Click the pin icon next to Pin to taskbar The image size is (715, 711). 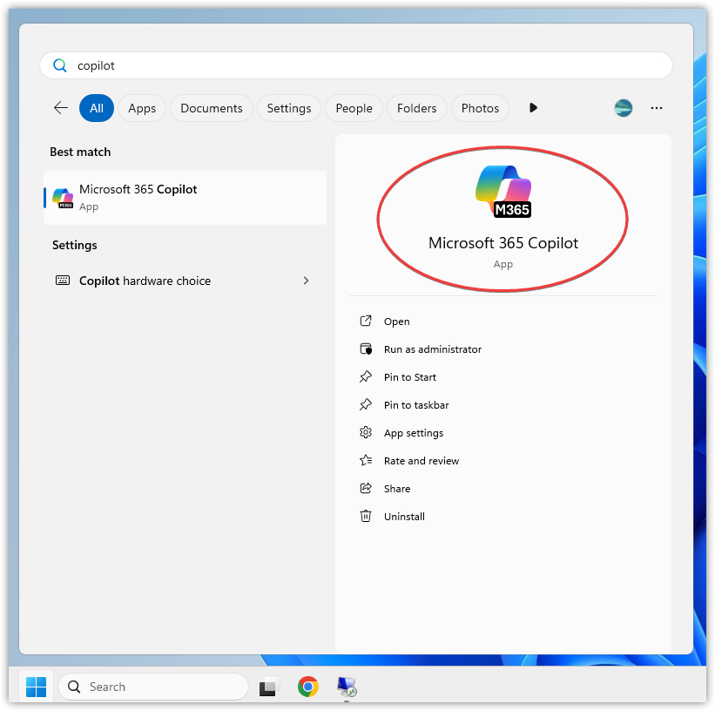click(366, 405)
